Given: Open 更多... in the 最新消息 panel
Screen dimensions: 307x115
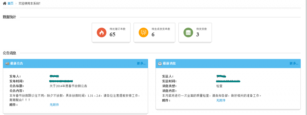Looking at the screenshot, I should coord(294,63).
